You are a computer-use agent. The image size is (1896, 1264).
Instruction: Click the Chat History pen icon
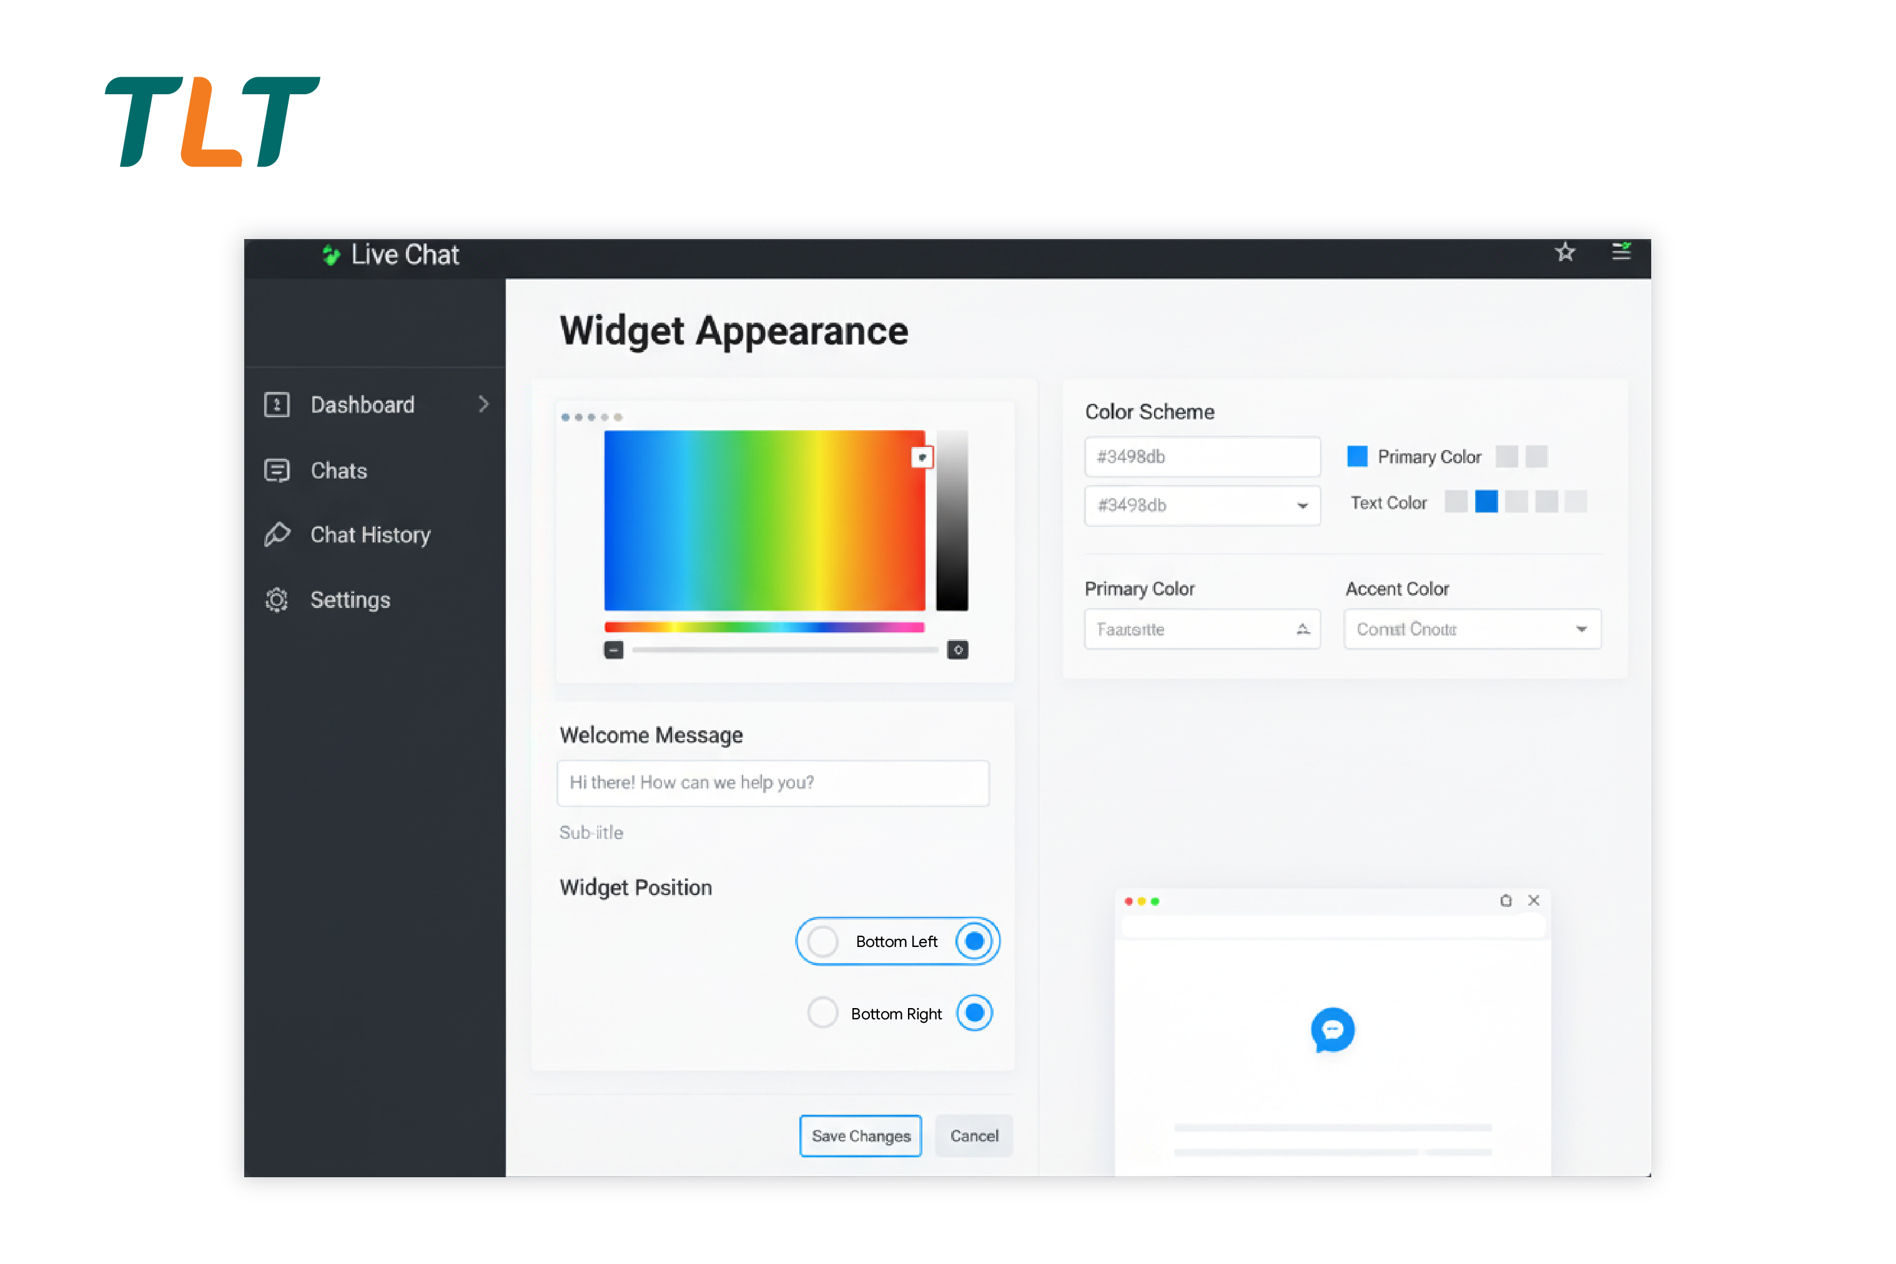click(277, 534)
